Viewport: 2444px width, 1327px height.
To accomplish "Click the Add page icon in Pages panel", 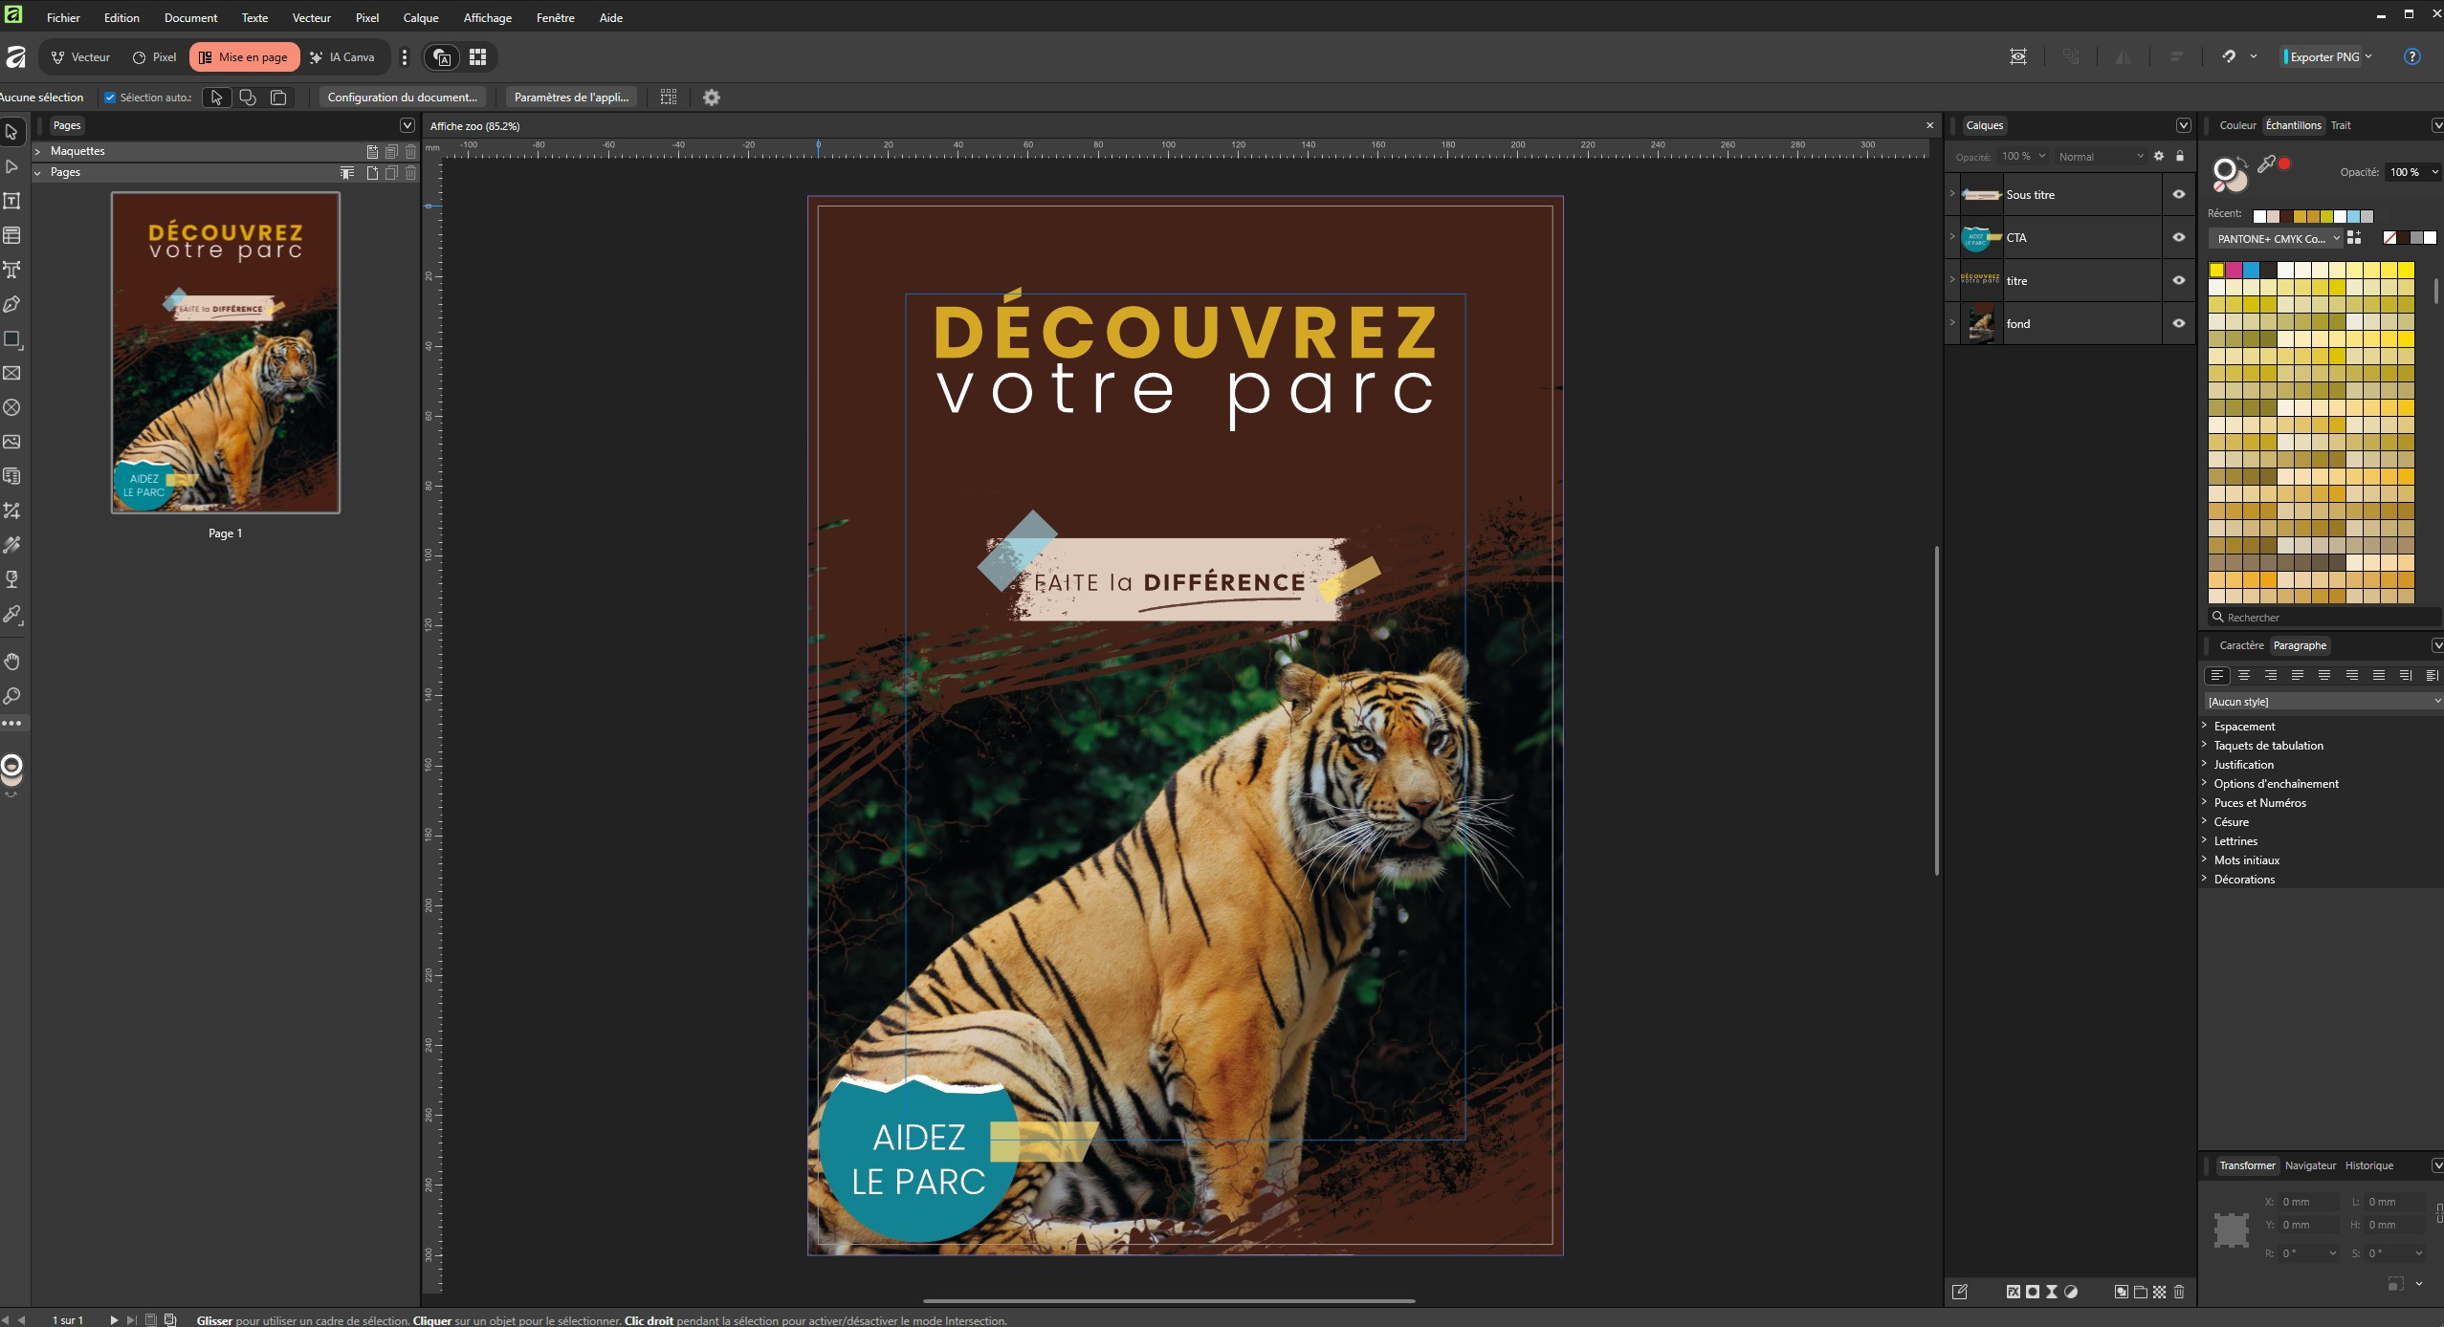I will pyautogui.click(x=372, y=173).
